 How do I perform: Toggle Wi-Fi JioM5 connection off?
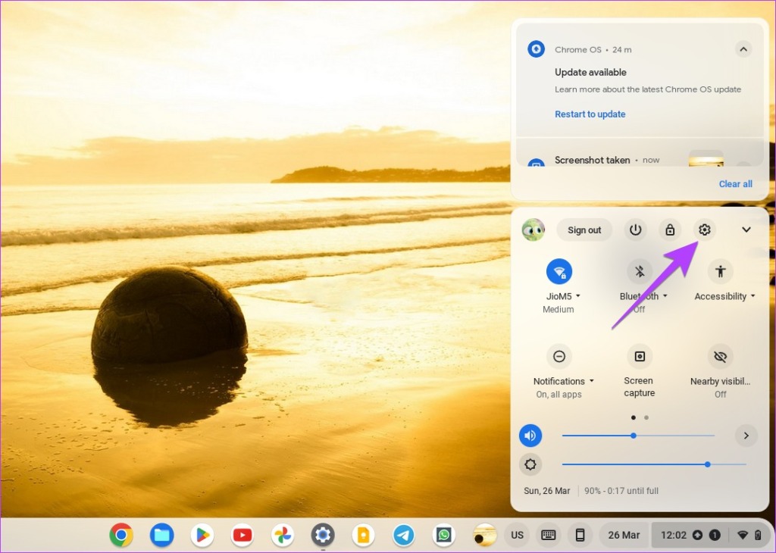click(559, 272)
